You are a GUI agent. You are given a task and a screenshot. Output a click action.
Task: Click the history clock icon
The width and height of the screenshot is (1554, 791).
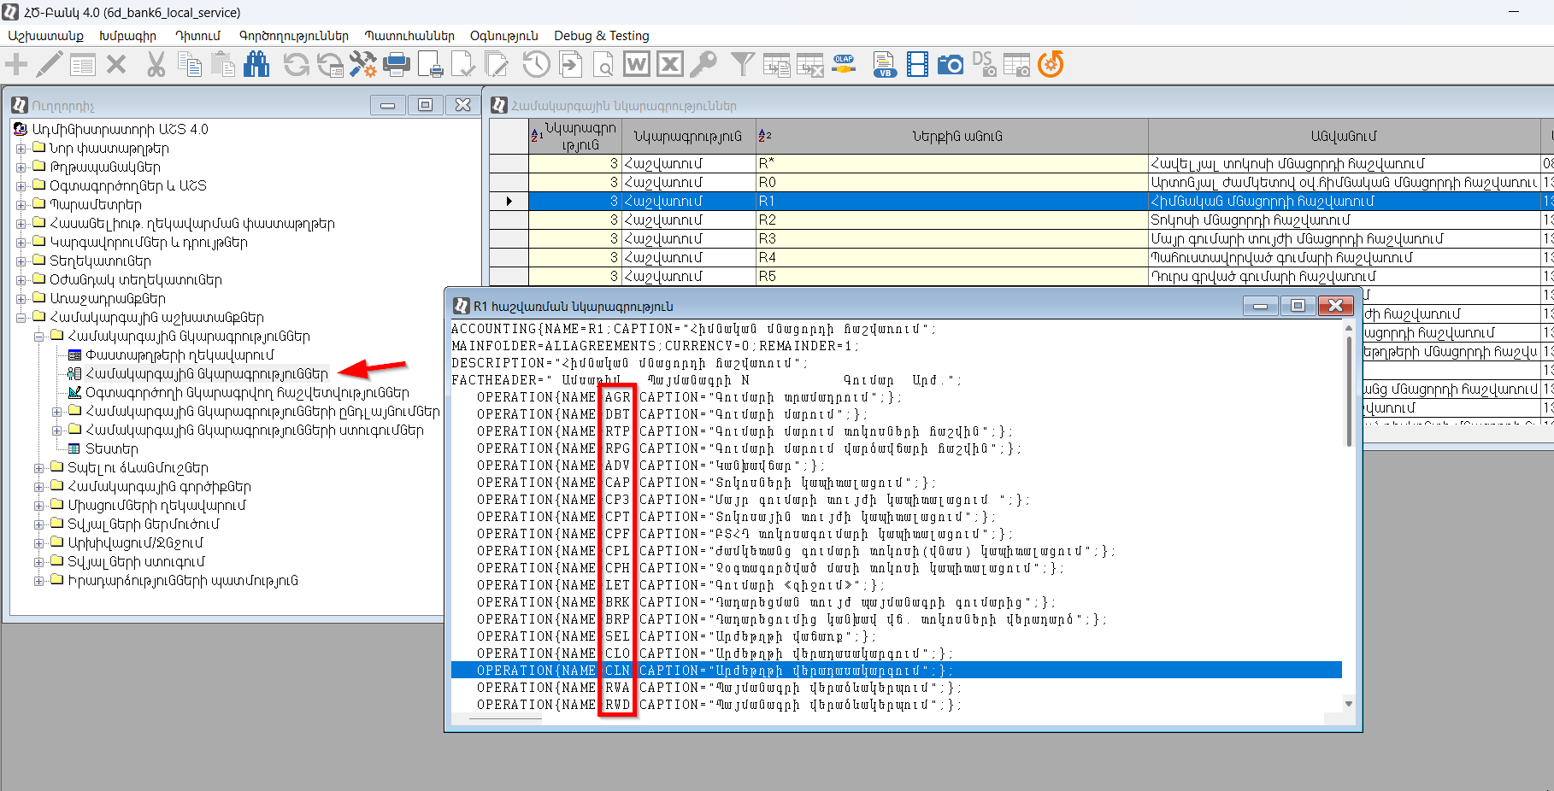click(536, 65)
